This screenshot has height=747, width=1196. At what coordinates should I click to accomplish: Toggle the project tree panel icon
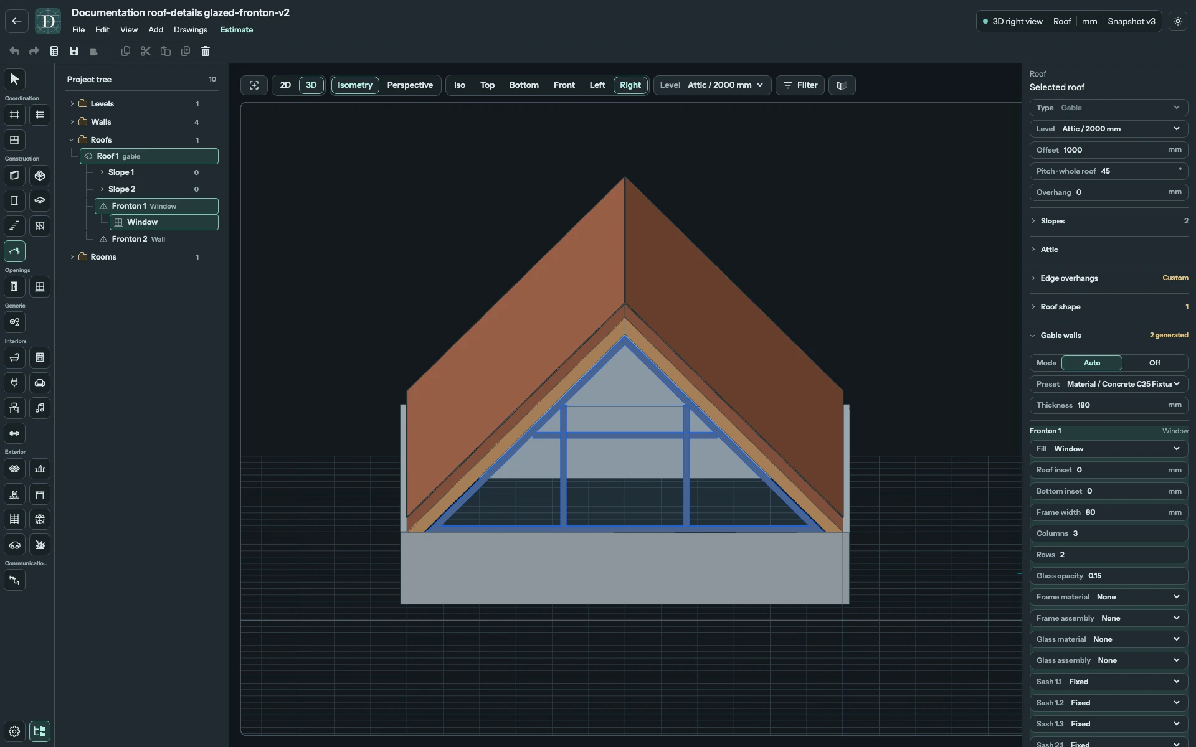(40, 731)
